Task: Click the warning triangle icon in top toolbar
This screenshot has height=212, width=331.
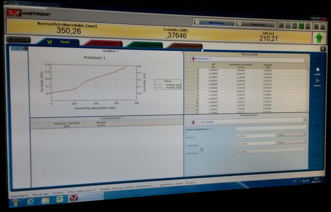Action: 323,27
